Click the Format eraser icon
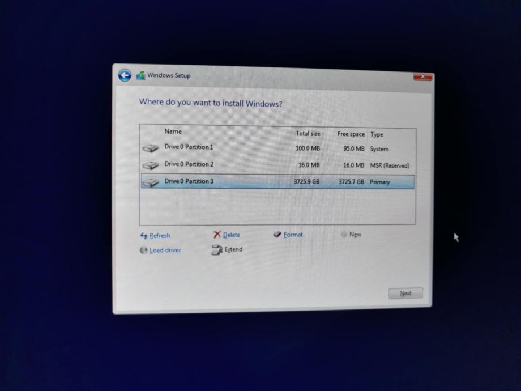Viewport: 521px width, 391px height. pyautogui.click(x=277, y=235)
